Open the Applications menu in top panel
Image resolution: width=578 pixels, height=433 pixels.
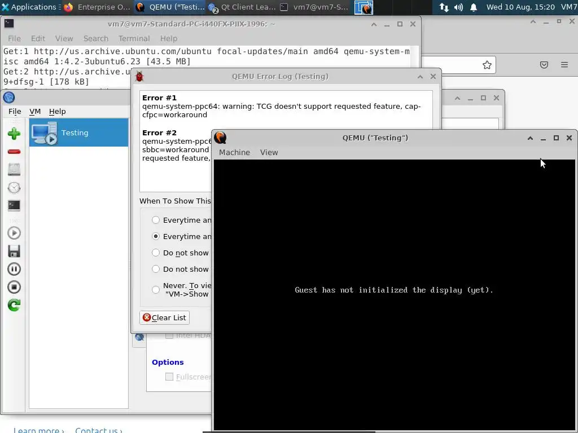[30, 7]
